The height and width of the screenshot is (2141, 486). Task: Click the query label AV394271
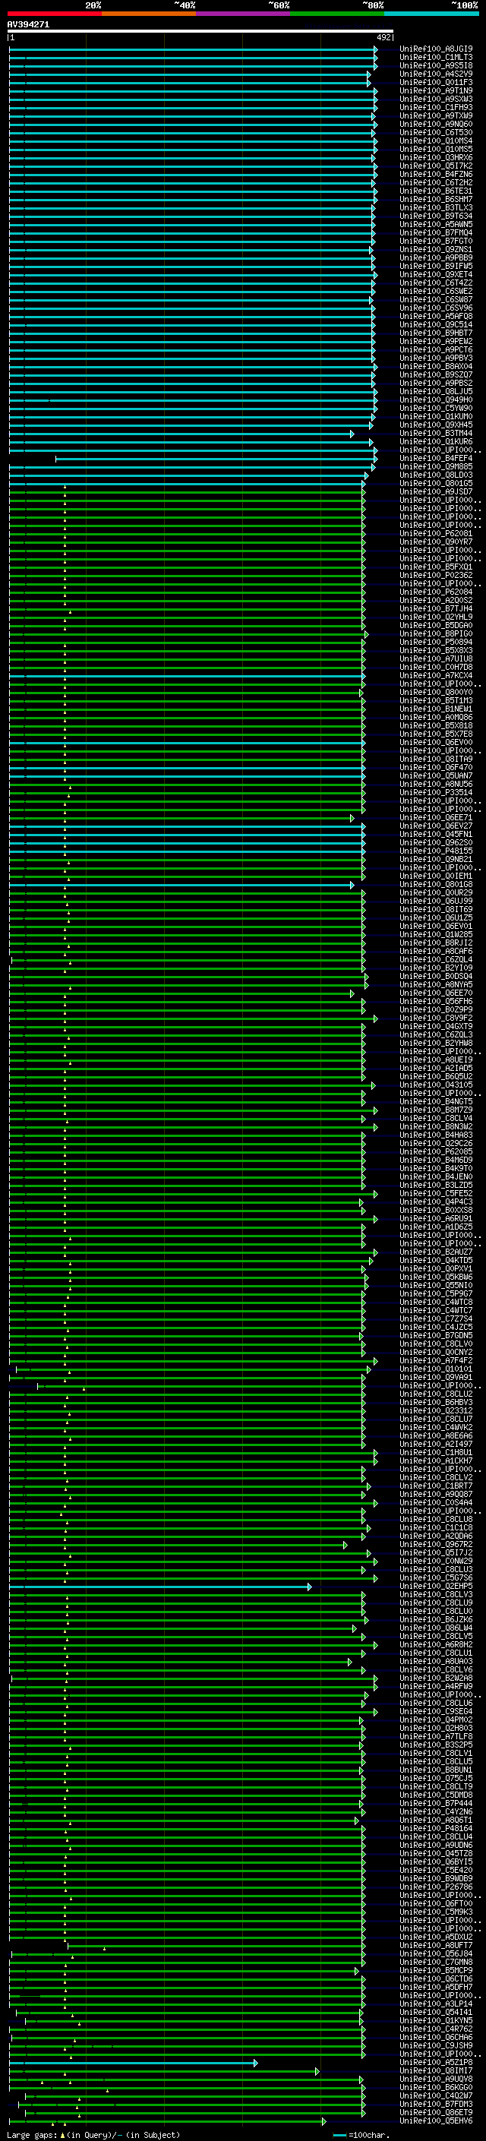click(x=28, y=25)
